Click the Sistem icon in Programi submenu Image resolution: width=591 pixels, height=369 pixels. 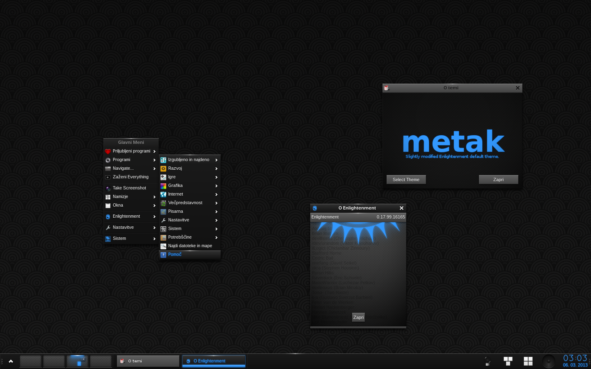click(x=163, y=229)
